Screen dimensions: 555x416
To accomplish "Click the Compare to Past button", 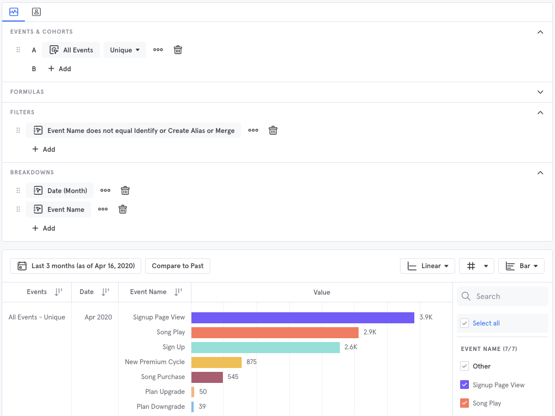I will tap(178, 266).
